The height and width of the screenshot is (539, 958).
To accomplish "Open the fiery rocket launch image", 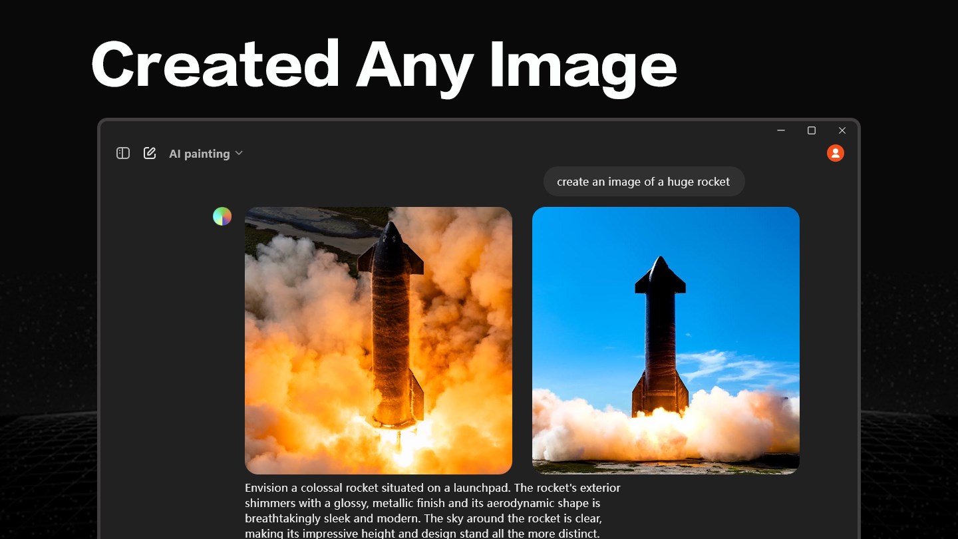I will coord(379,339).
